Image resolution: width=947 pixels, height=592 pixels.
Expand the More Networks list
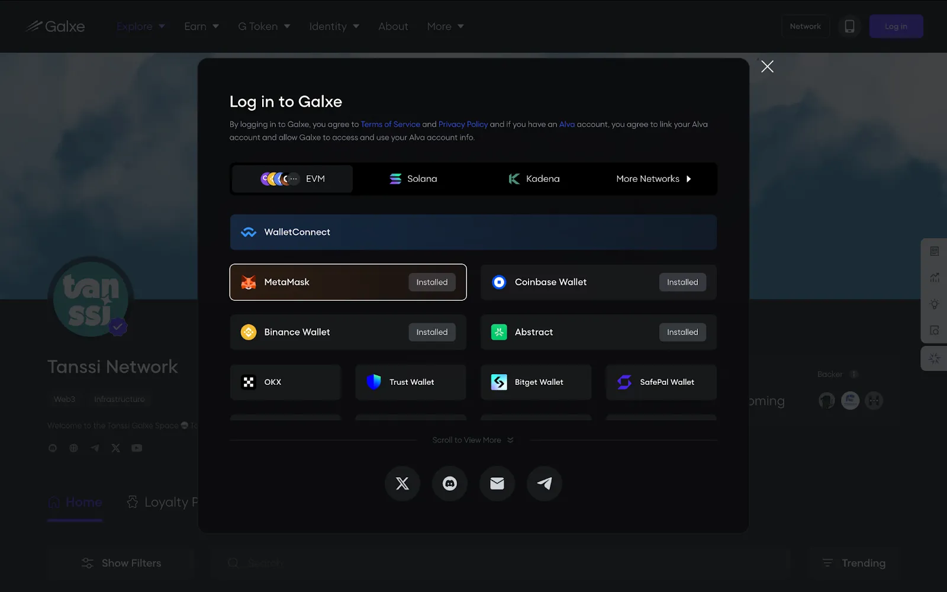tap(653, 179)
